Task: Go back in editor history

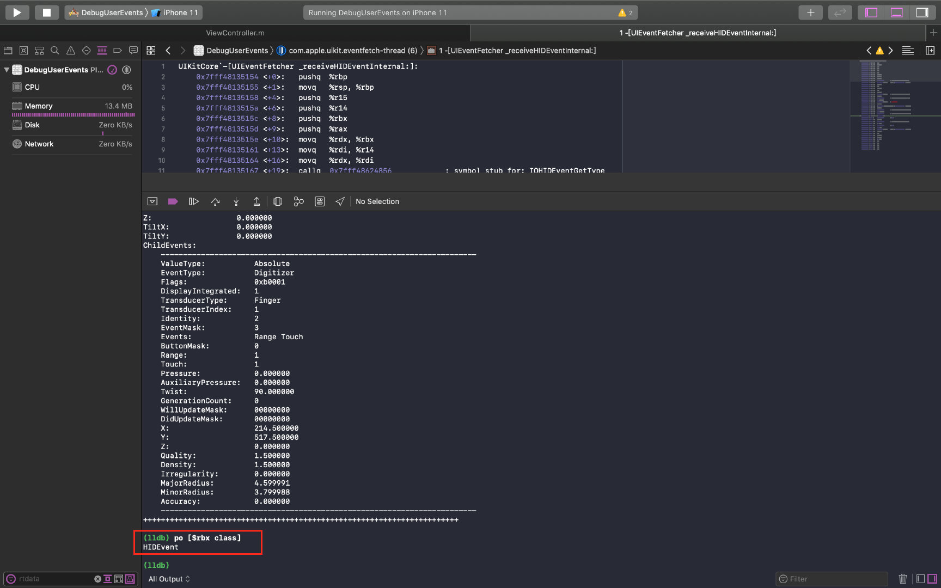Action: (168, 51)
